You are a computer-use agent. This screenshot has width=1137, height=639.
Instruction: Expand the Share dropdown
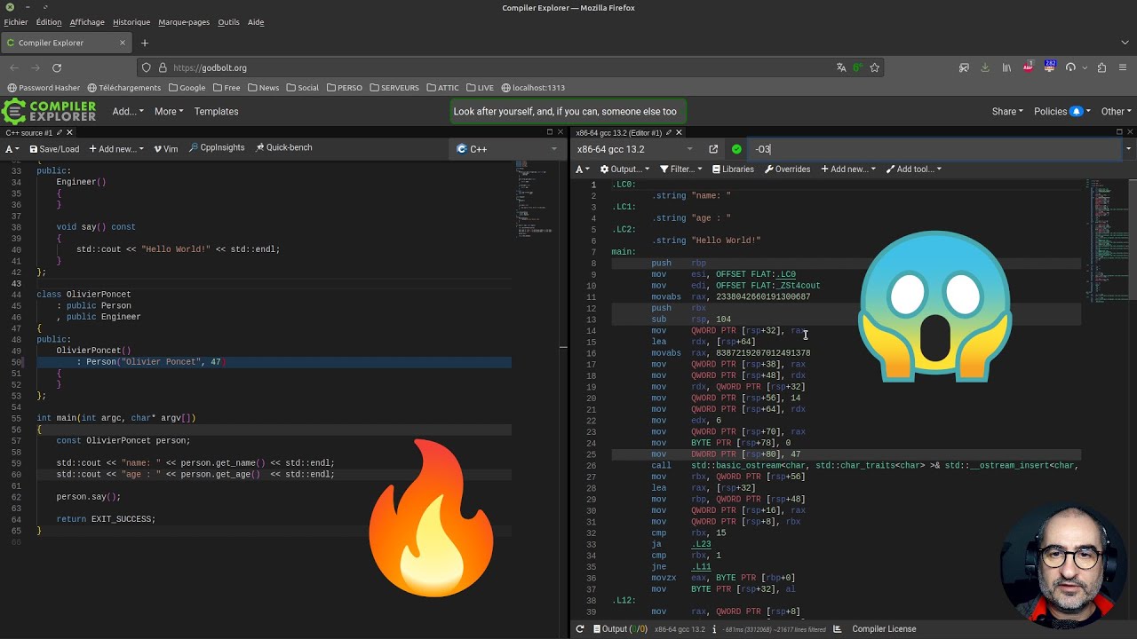pyautogui.click(x=1007, y=112)
